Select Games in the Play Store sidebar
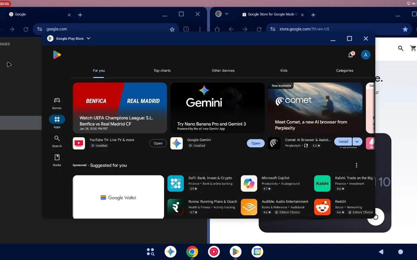 (x=57, y=103)
